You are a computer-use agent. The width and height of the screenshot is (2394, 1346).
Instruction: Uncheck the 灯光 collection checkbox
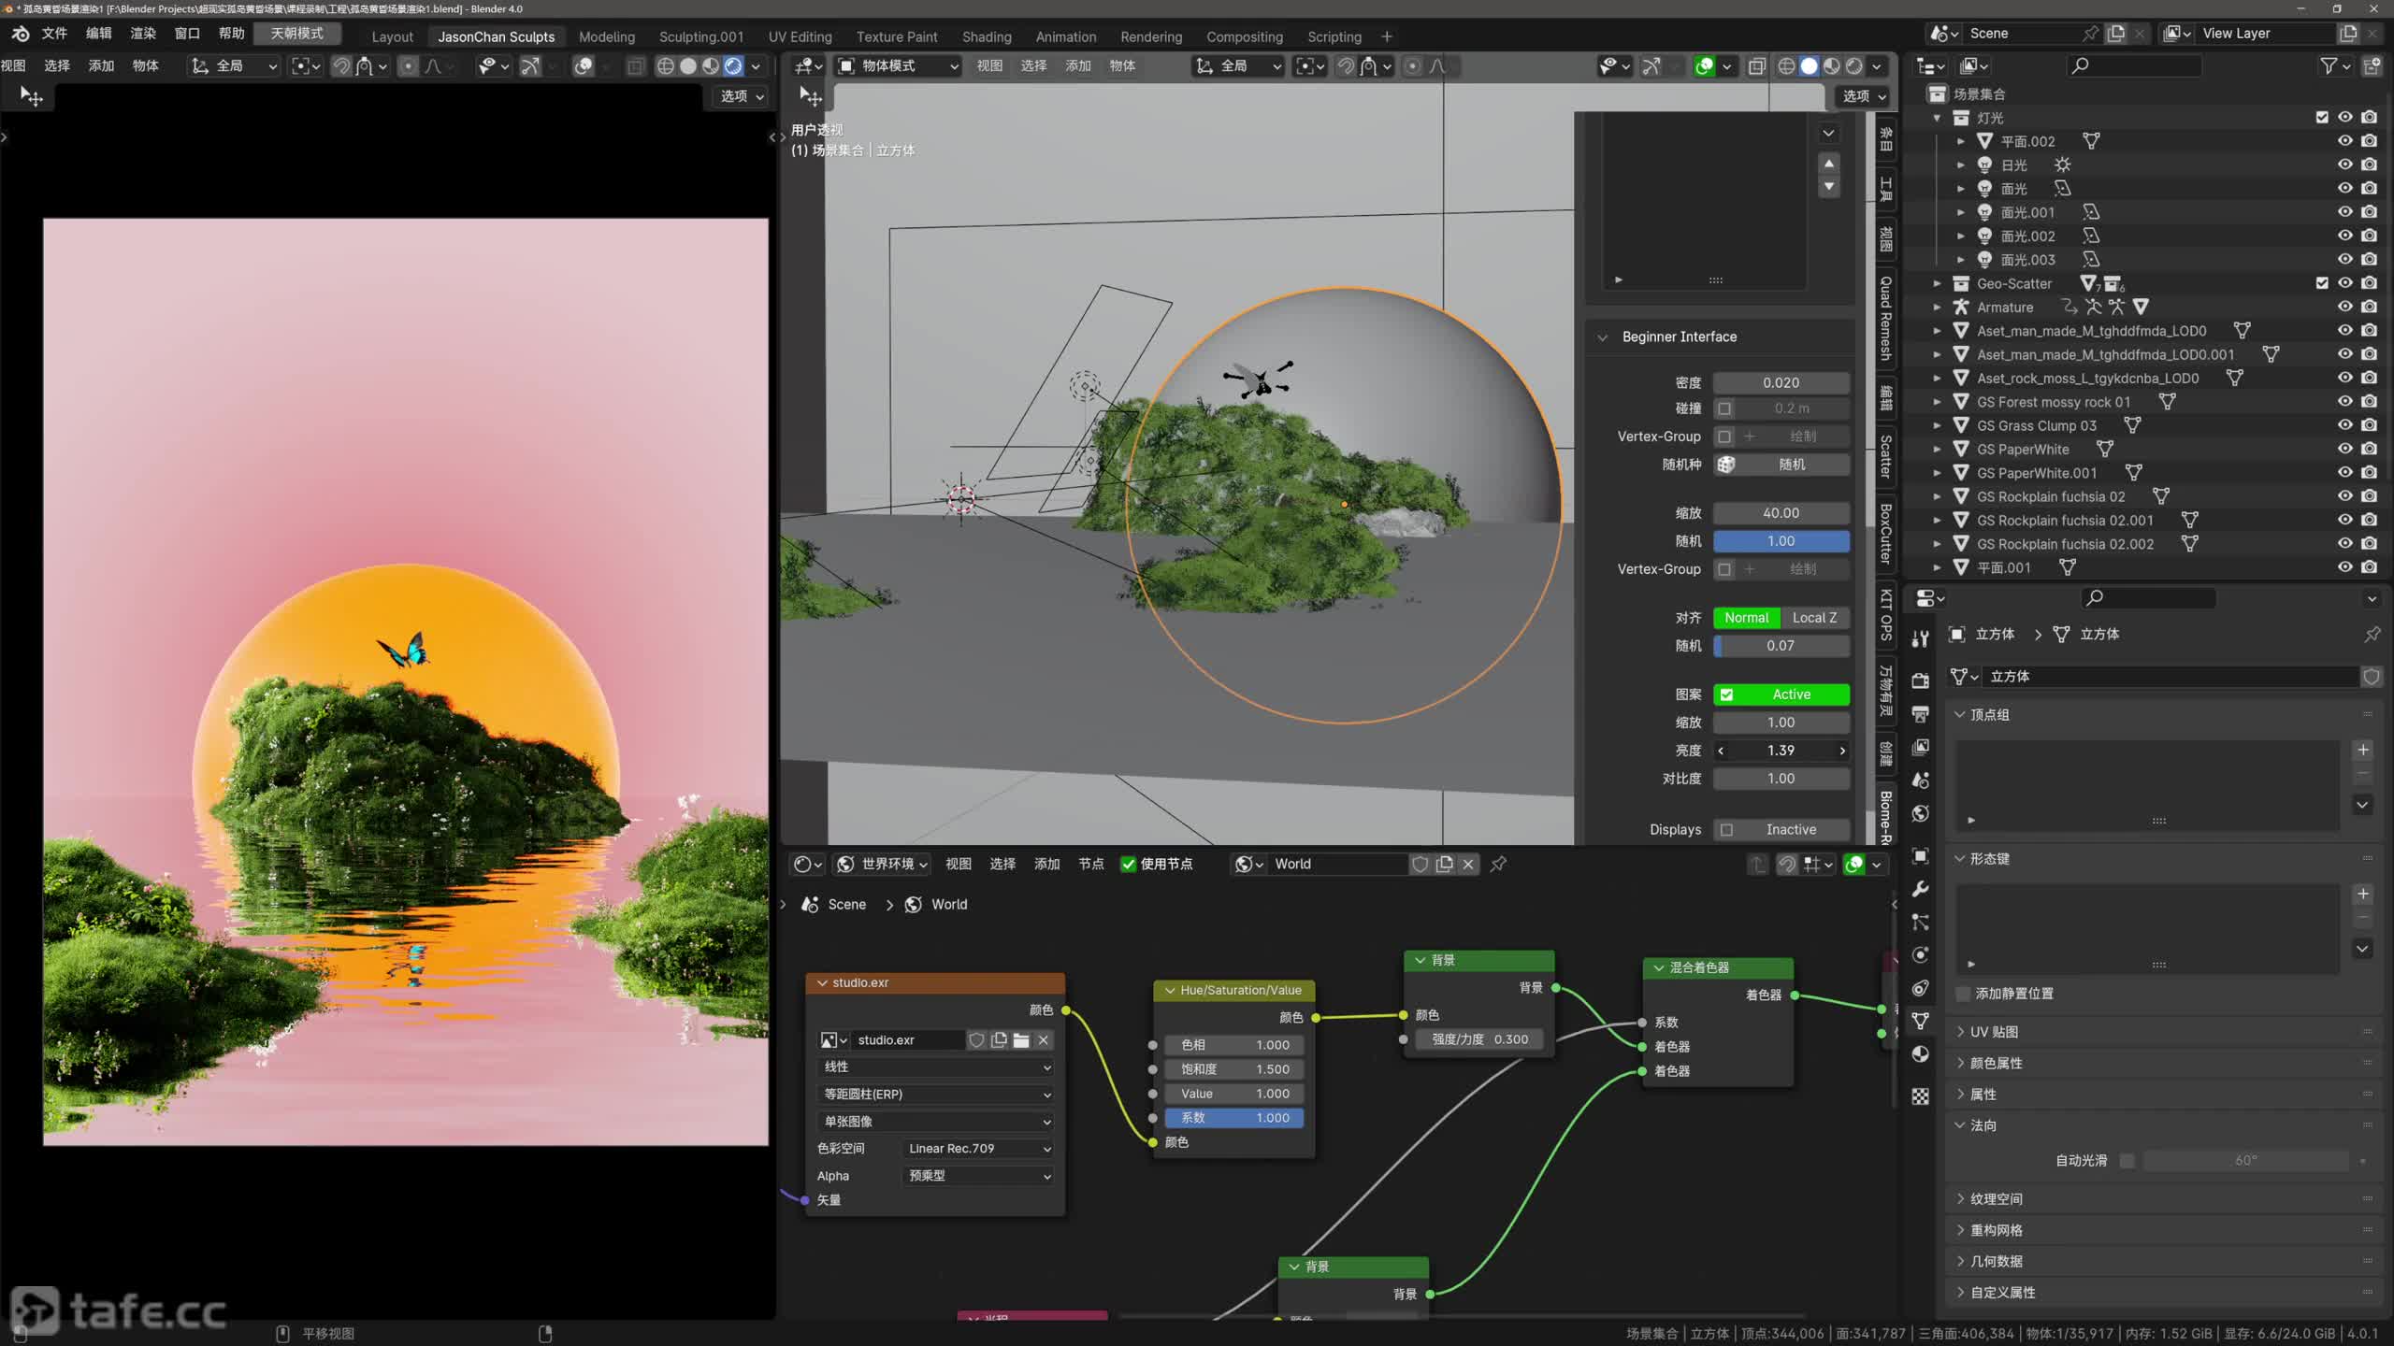2322,118
